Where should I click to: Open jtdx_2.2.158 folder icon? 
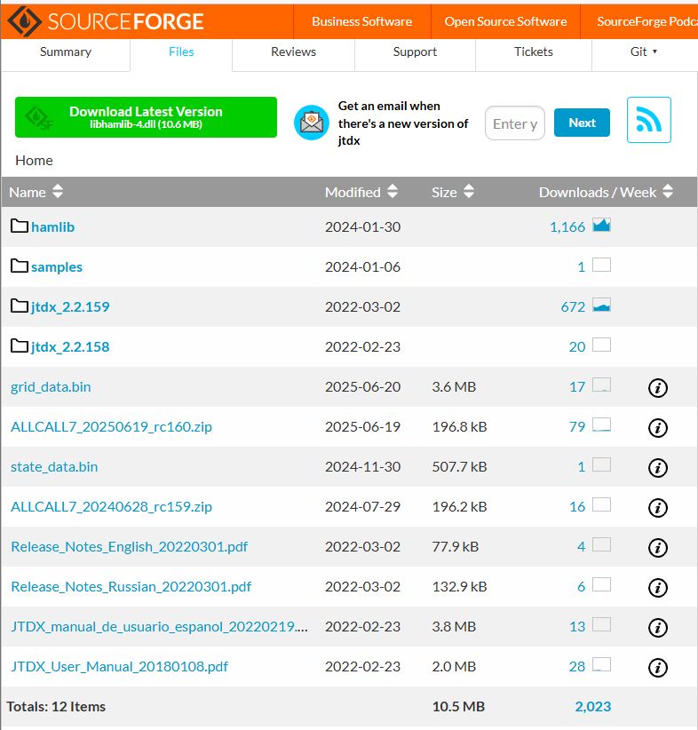(19, 346)
